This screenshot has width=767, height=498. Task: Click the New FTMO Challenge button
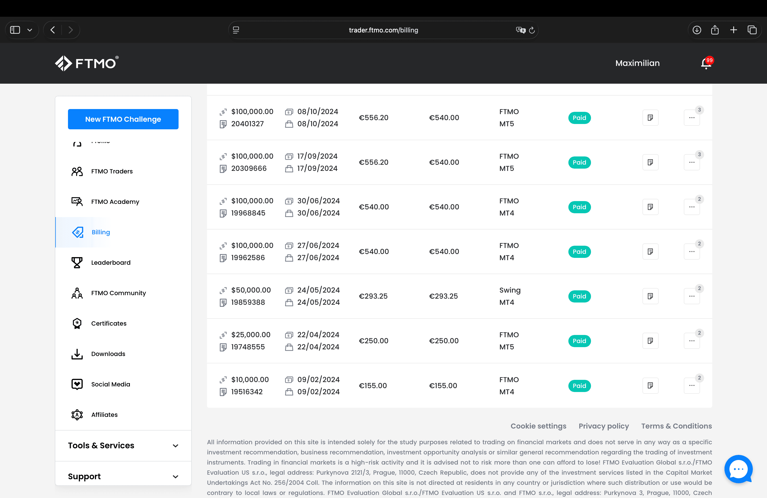[x=123, y=119]
